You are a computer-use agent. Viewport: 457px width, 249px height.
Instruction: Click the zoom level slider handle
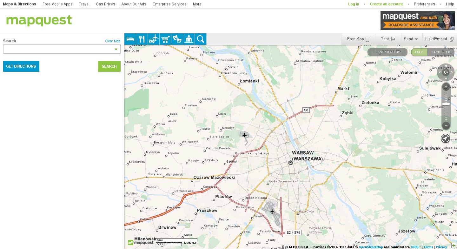click(x=446, y=104)
